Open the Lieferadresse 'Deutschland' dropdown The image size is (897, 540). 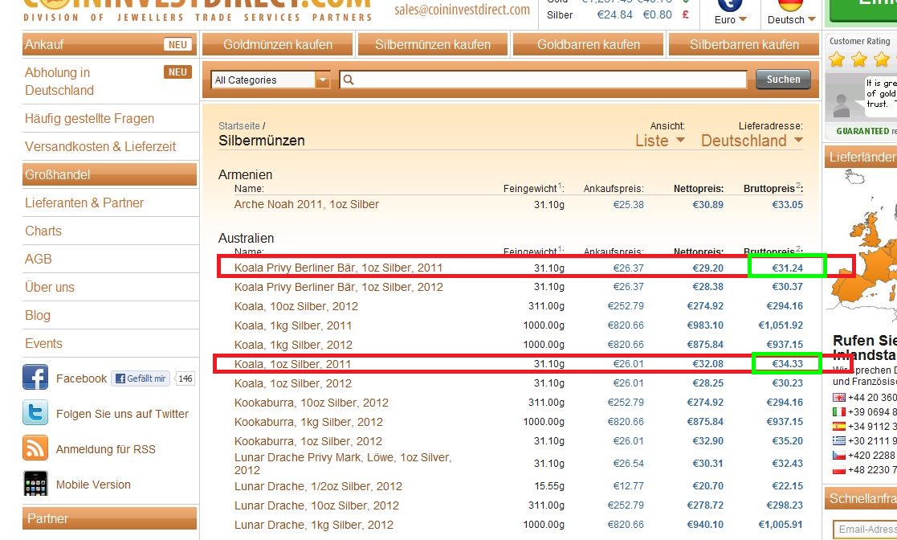(x=752, y=141)
